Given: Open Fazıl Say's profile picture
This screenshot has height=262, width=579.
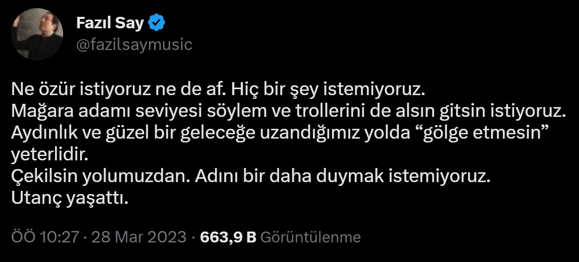Looking at the screenshot, I should coord(37,34).
